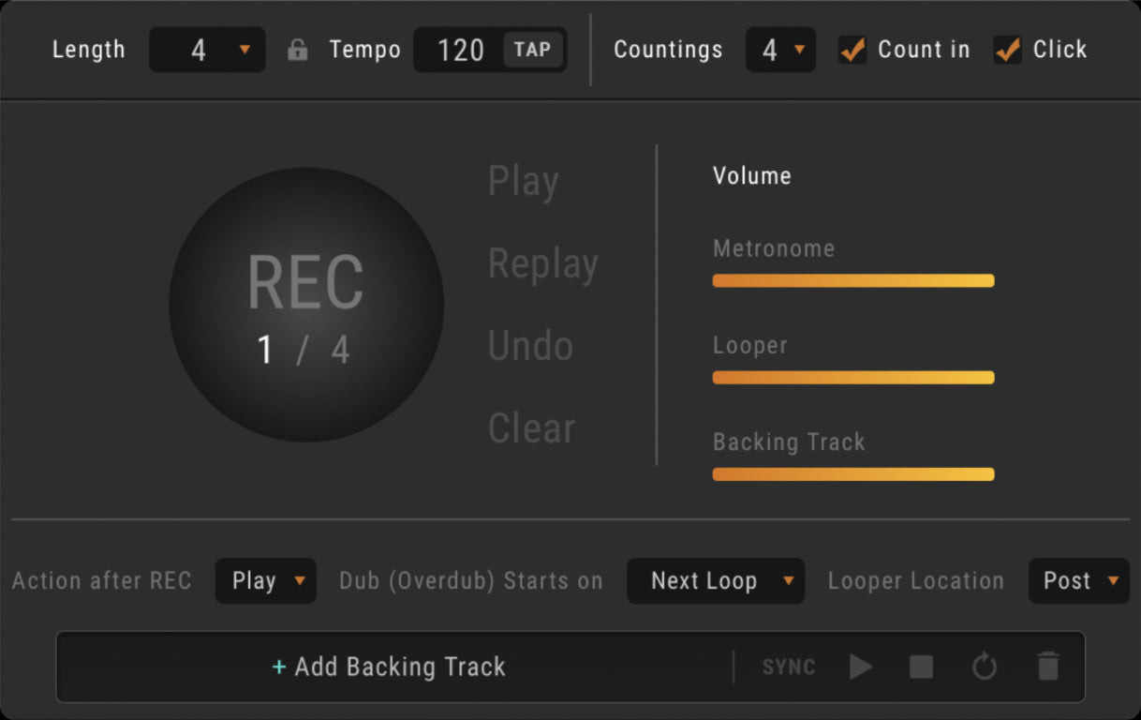Delete the backing track with trash icon
1141x720 pixels.
point(1048,667)
